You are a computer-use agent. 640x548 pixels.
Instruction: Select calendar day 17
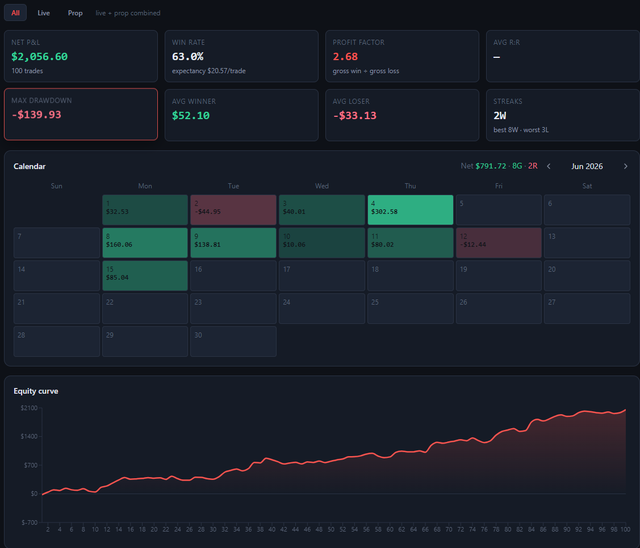[x=321, y=276]
